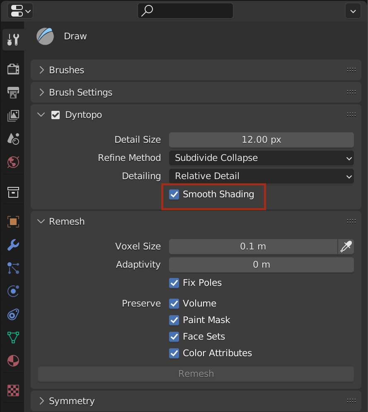Open Texture properties checker icon
This screenshot has height=412, width=368.
tap(13, 390)
